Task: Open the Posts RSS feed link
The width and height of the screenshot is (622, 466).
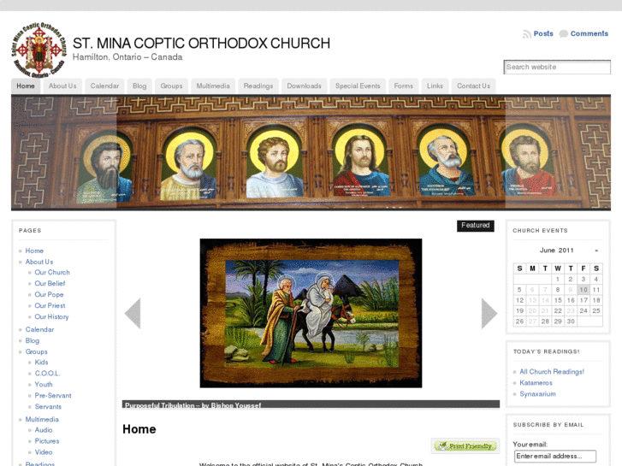Action: 543,33
